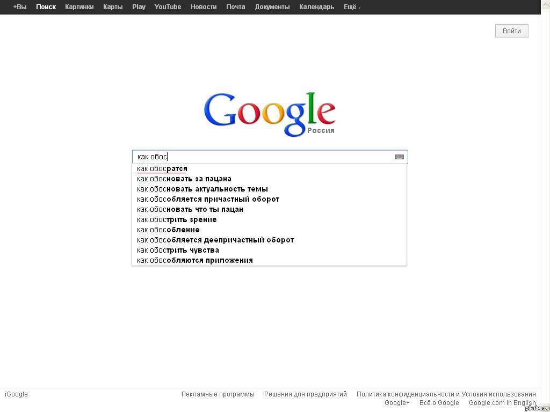Image resolution: width=550 pixels, height=412 pixels.
Task: Select 'как обособляются приложения' suggestion
Action: click(270, 260)
